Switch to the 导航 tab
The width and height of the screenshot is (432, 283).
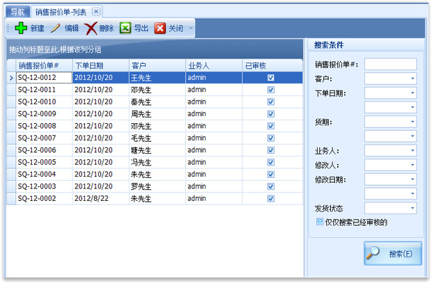pos(17,11)
